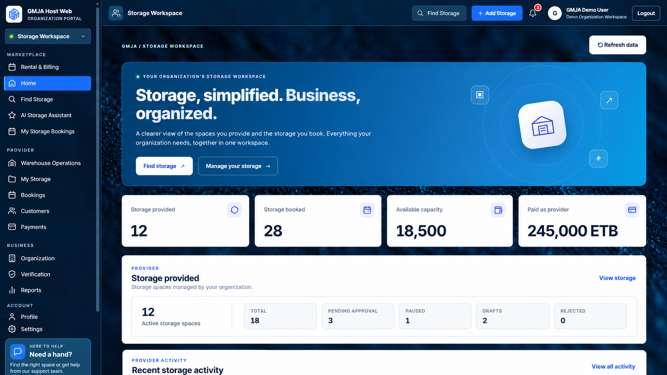Click the Pending Approval stat tile

click(x=358, y=316)
